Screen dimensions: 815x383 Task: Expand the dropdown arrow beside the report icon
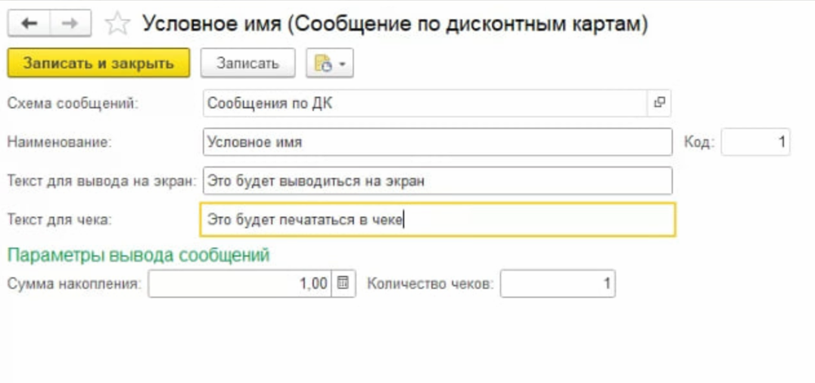click(x=341, y=64)
